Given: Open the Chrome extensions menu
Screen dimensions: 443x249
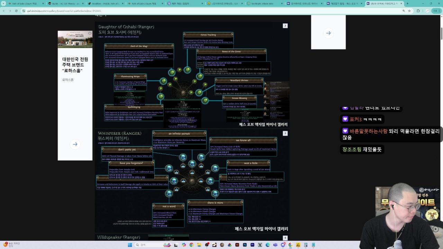Looking at the screenshot, I should tap(418, 11).
